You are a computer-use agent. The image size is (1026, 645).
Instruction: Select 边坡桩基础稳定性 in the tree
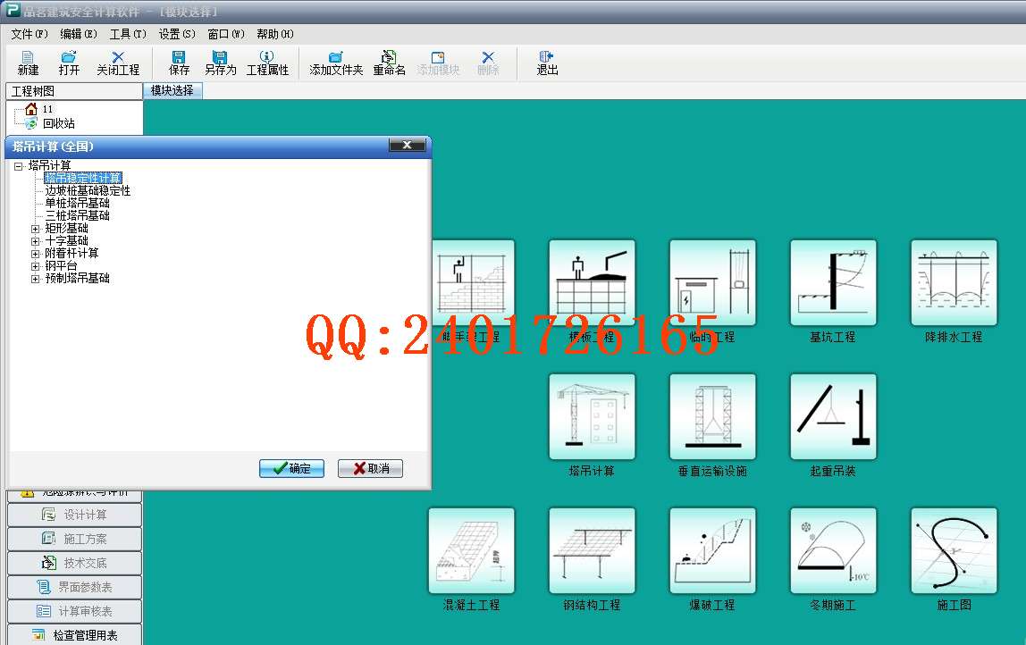point(88,190)
